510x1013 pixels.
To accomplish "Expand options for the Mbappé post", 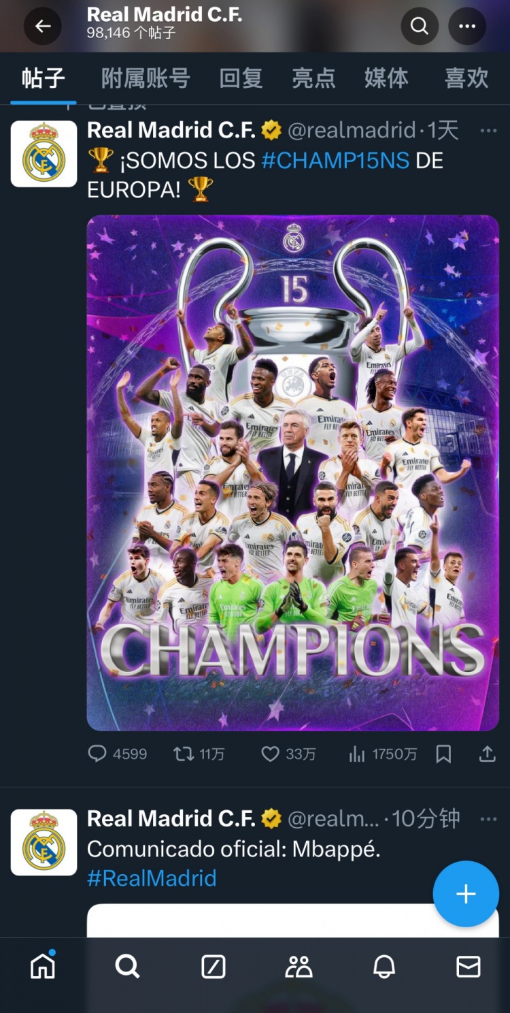I will click(488, 818).
